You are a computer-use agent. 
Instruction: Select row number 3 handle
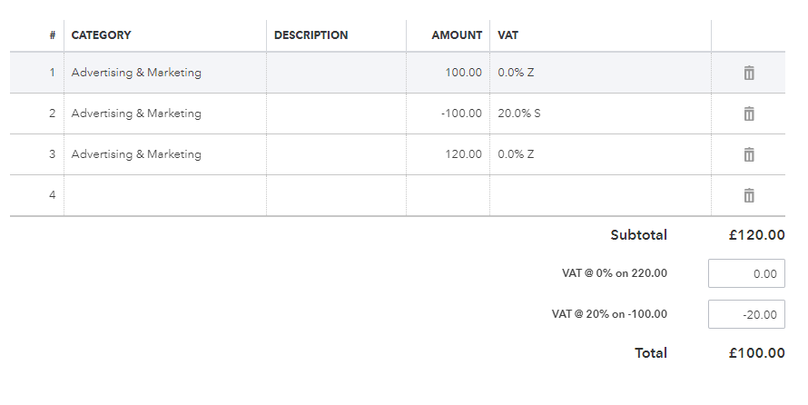[52, 154]
